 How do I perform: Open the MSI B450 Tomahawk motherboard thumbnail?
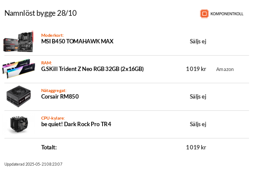18,41
